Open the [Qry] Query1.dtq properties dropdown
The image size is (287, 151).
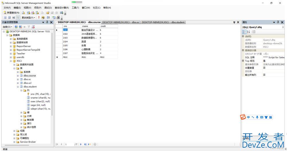283,27
